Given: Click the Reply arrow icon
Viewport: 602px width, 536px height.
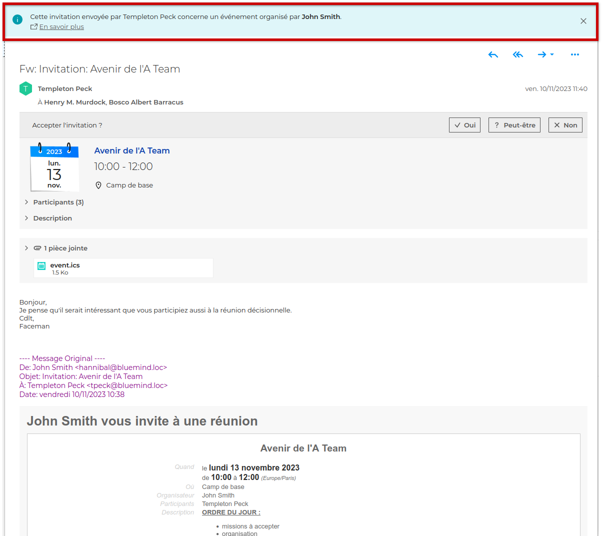Looking at the screenshot, I should [493, 54].
